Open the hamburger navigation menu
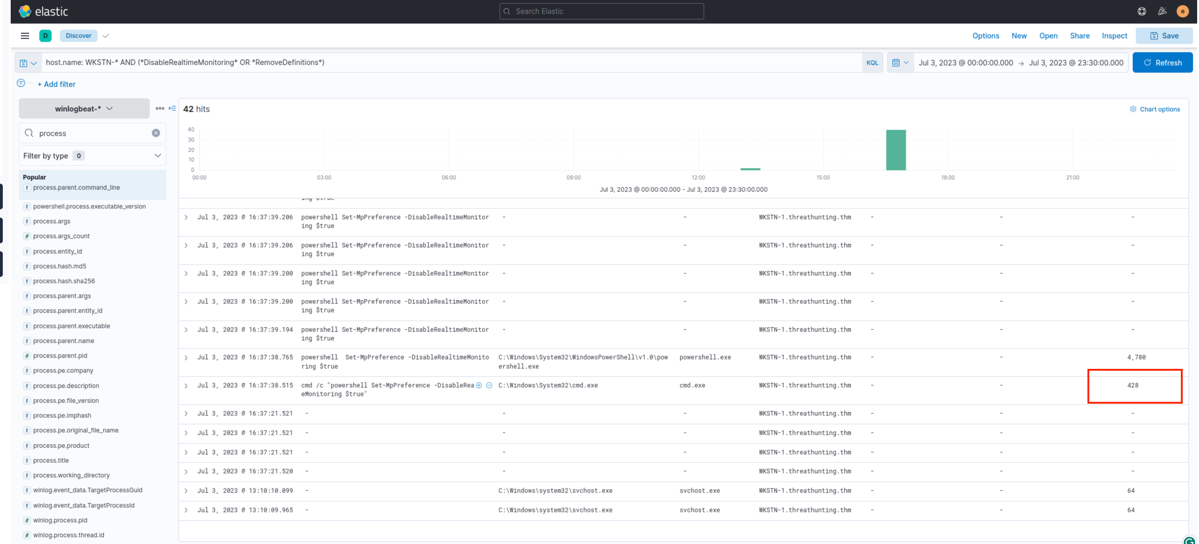The width and height of the screenshot is (1199, 544). pos(25,36)
